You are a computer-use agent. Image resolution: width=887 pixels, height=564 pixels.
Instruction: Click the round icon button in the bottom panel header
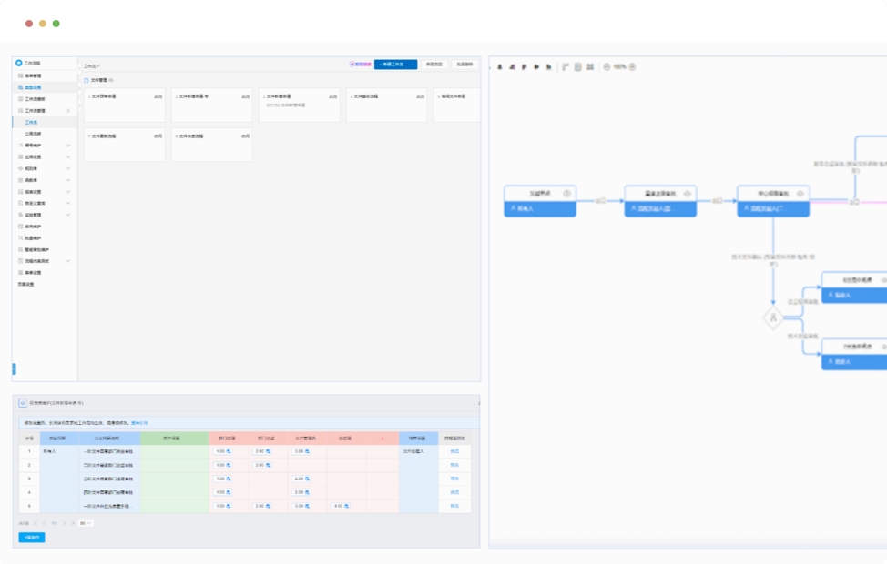(x=23, y=402)
